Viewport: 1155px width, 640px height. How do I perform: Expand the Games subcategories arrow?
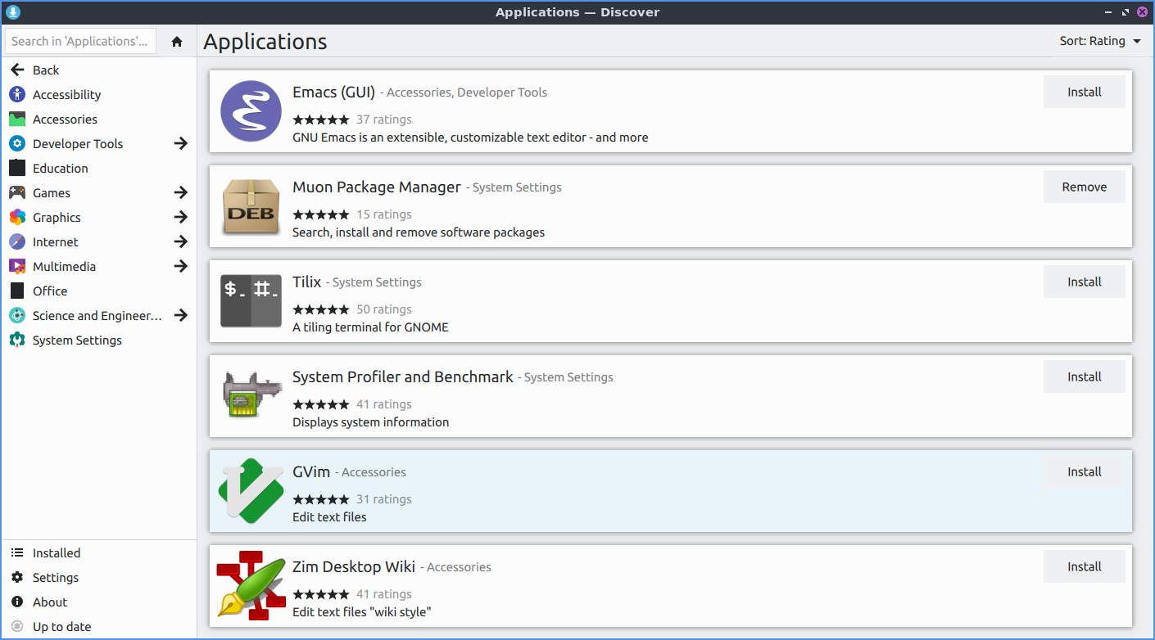click(181, 193)
